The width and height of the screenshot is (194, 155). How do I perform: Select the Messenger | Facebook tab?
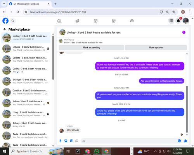tap(30, 4)
